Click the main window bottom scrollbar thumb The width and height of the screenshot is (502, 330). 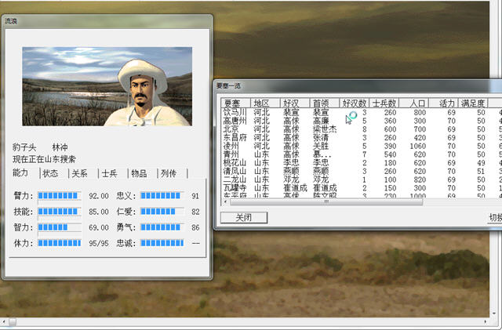click(x=13, y=321)
